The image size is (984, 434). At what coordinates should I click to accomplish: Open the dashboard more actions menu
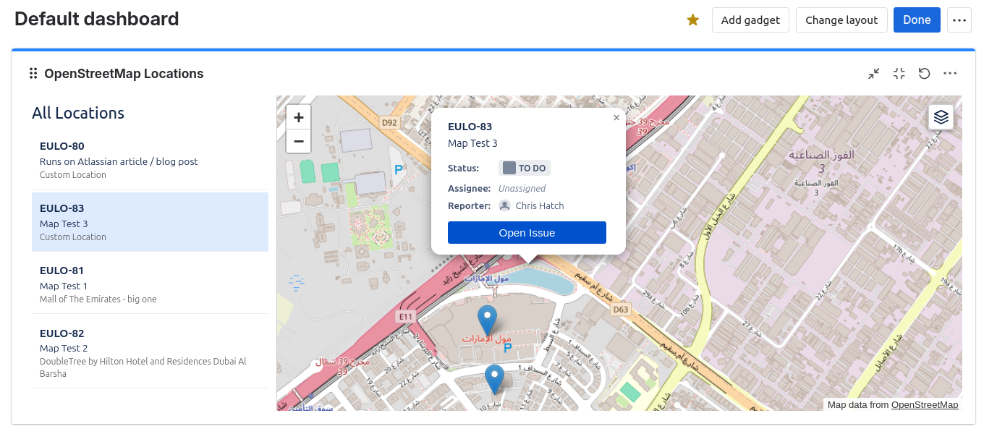point(959,20)
